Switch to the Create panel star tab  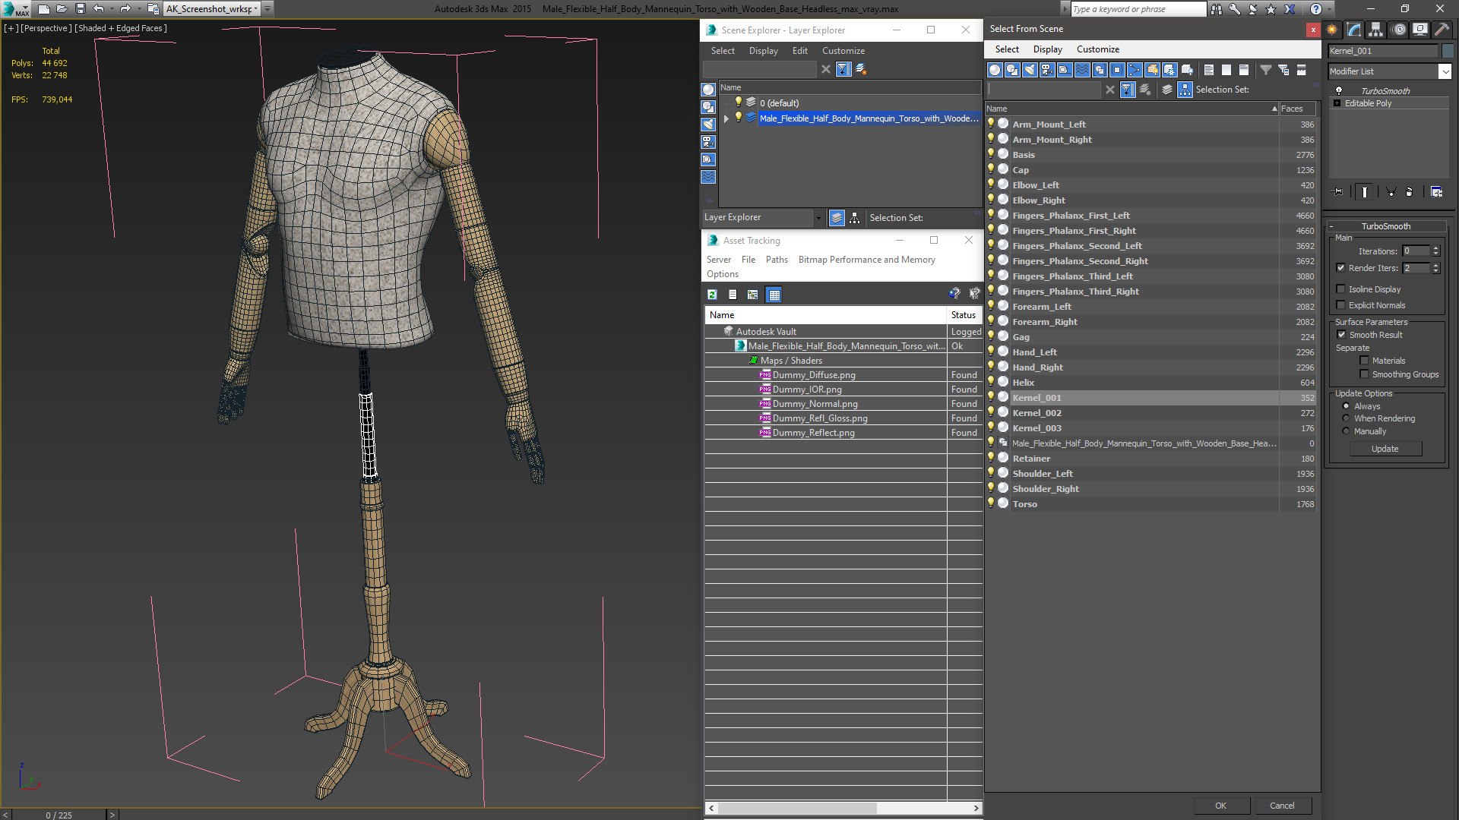point(1332,30)
